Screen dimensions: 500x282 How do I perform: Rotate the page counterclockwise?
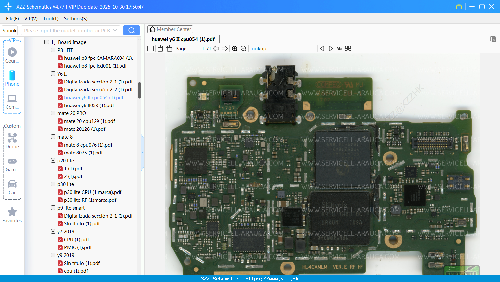coord(160,49)
